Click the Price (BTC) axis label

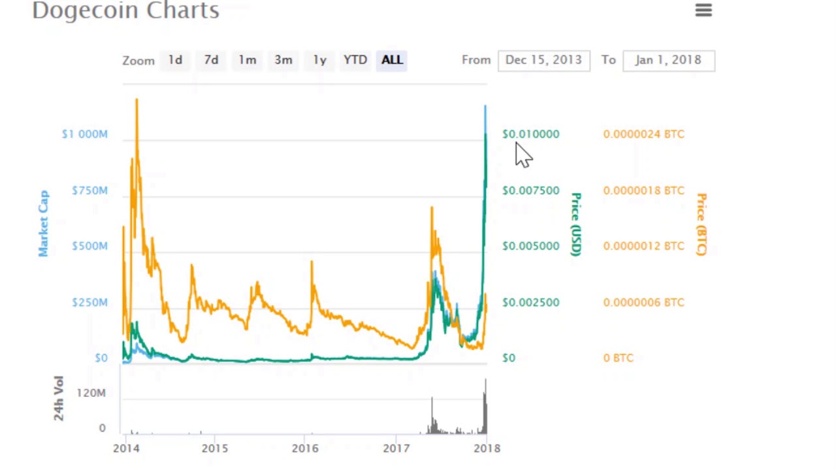pos(701,224)
